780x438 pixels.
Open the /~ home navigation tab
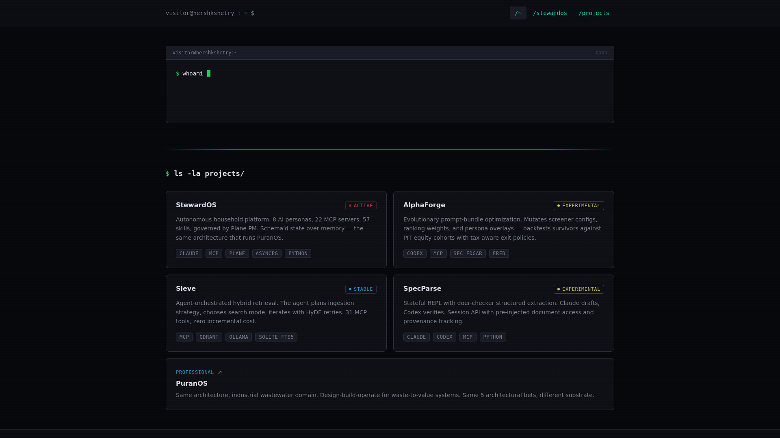(518, 13)
